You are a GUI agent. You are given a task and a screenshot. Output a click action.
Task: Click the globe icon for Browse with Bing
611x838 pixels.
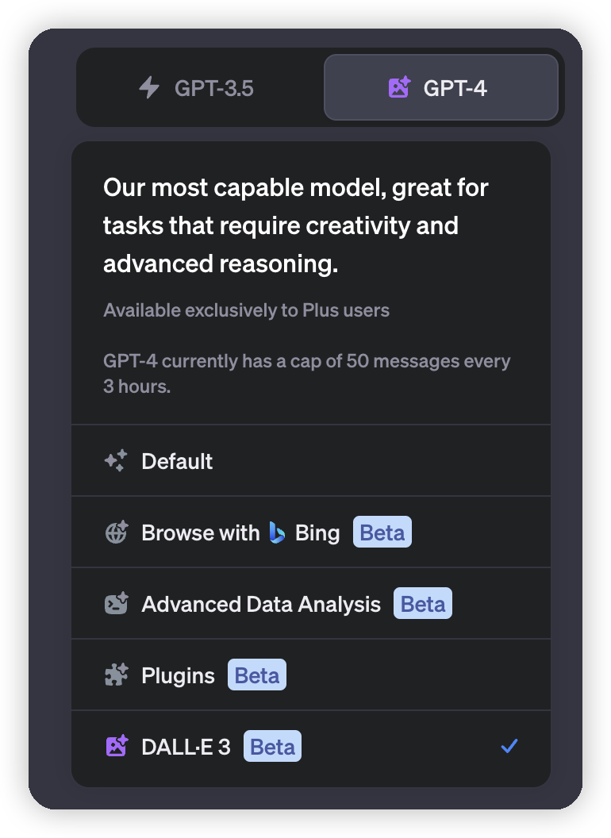tap(116, 532)
